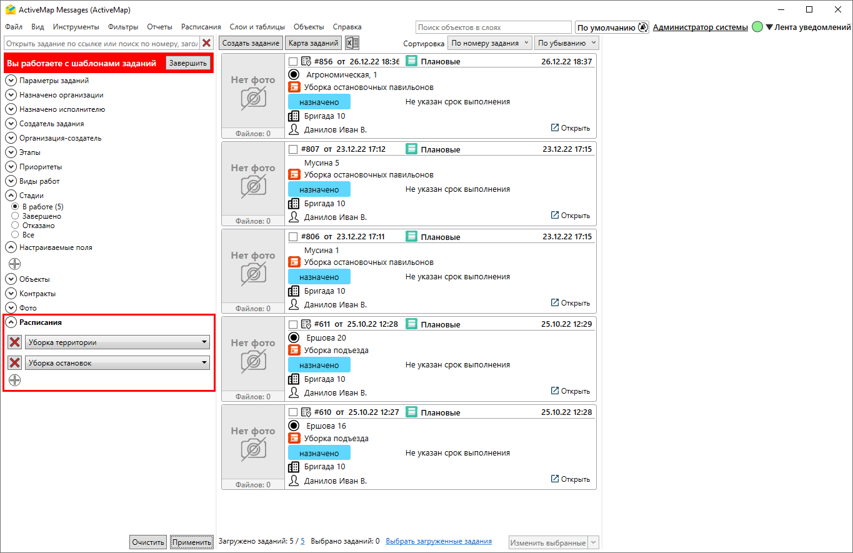
Task: Open the По номеру задания sort dropdown
Action: pos(490,43)
